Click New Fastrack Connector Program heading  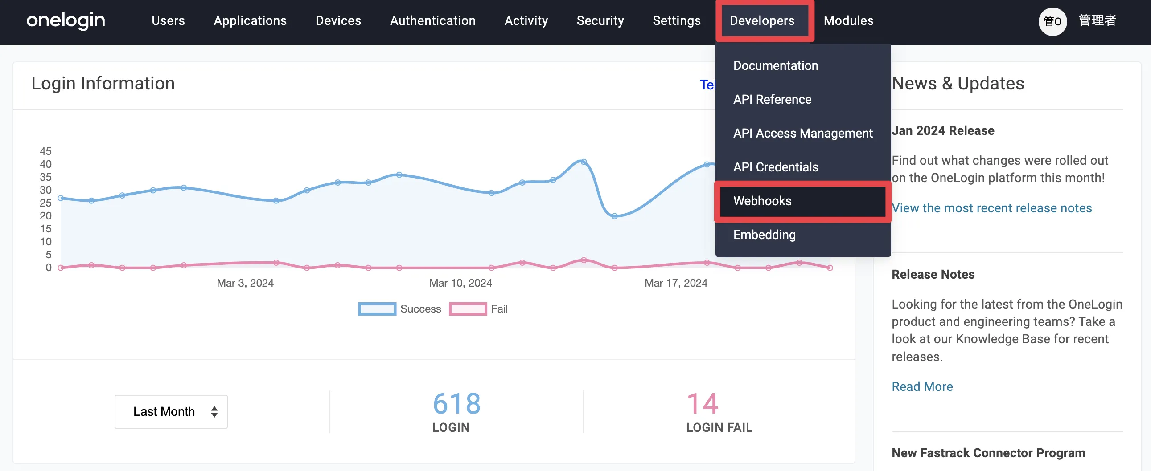(x=988, y=453)
